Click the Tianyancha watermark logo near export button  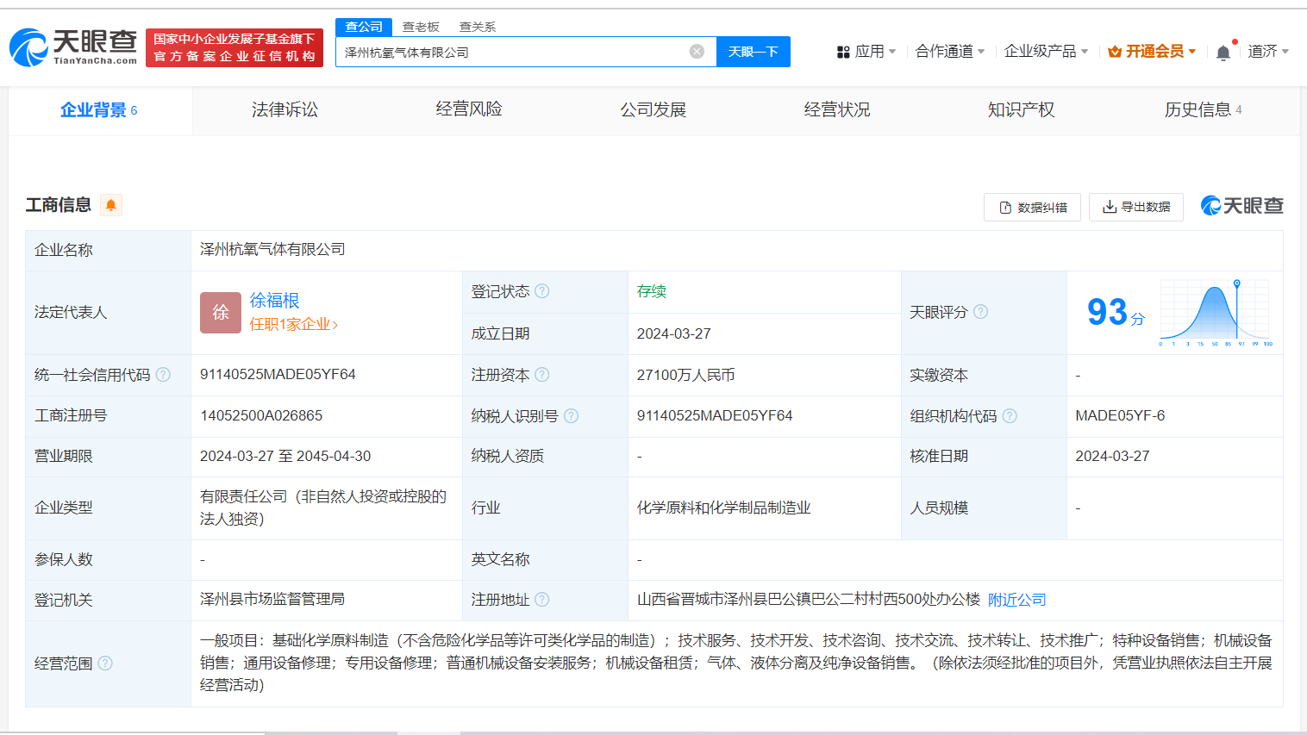(1241, 207)
